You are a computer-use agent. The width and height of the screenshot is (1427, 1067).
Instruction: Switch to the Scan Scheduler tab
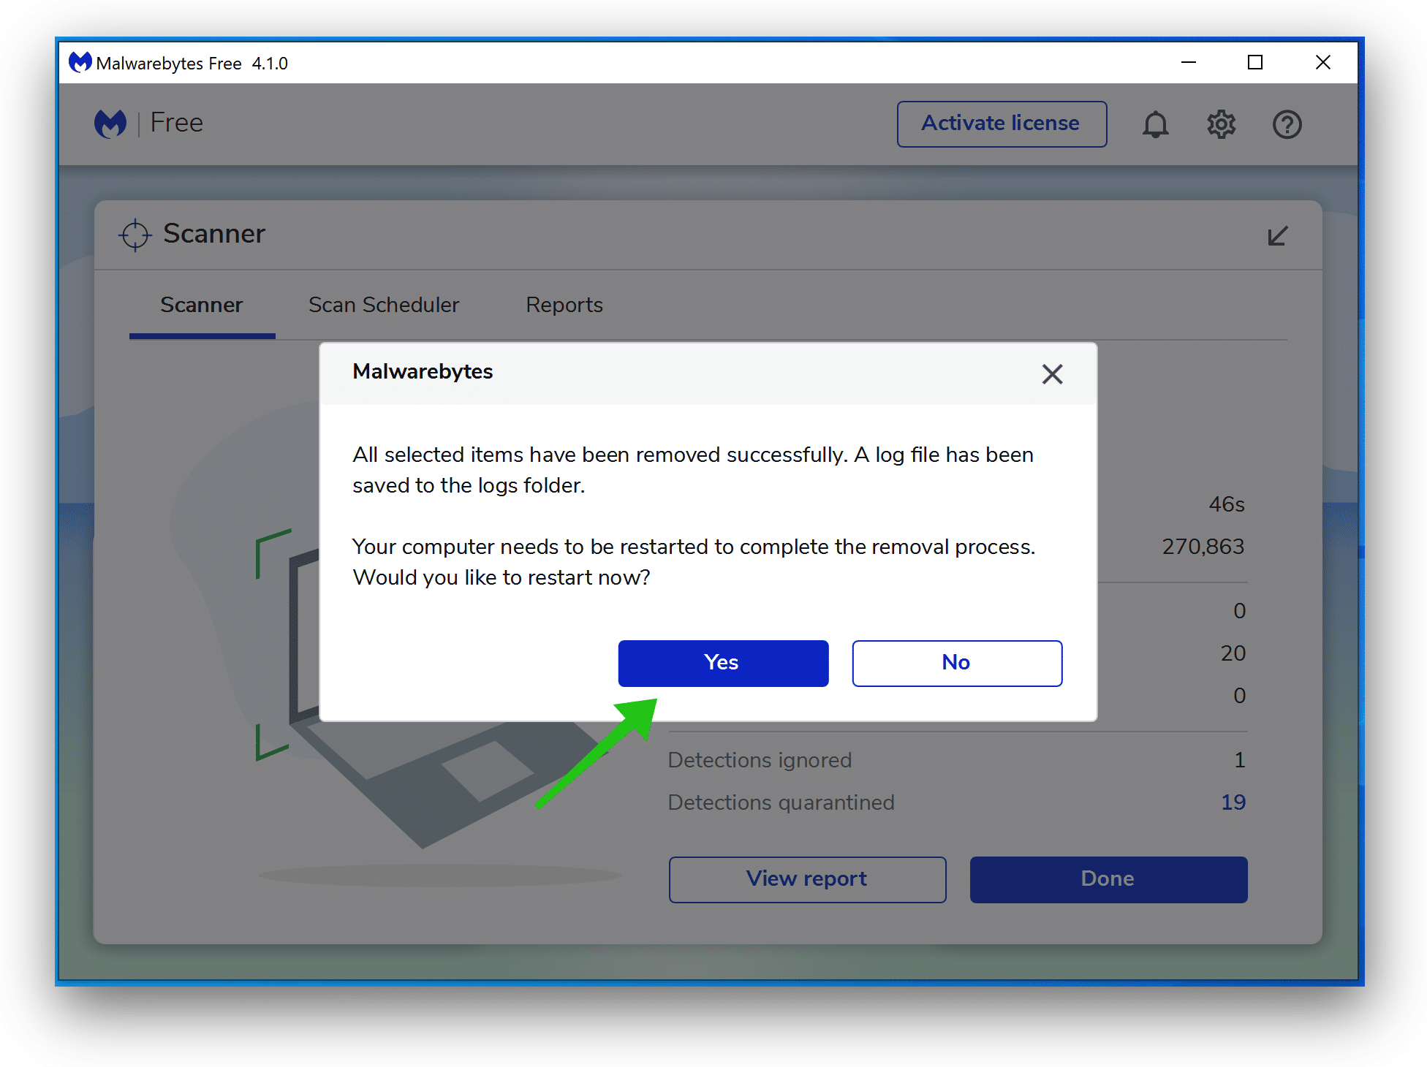point(385,305)
